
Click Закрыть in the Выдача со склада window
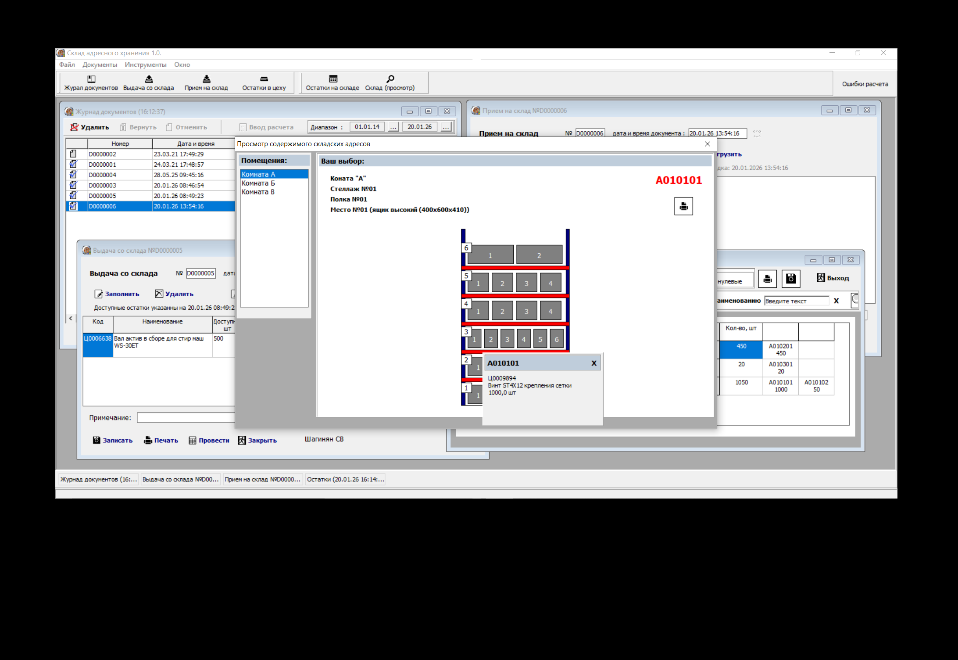click(x=257, y=440)
